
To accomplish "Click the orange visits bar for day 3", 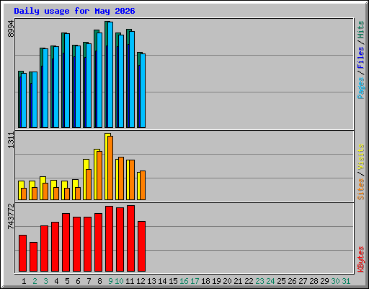I will pyautogui.click(x=45, y=191).
